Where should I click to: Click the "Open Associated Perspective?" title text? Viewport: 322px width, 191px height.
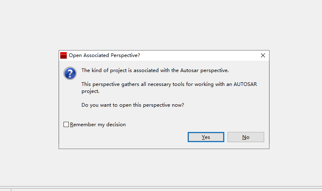tap(105, 55)
